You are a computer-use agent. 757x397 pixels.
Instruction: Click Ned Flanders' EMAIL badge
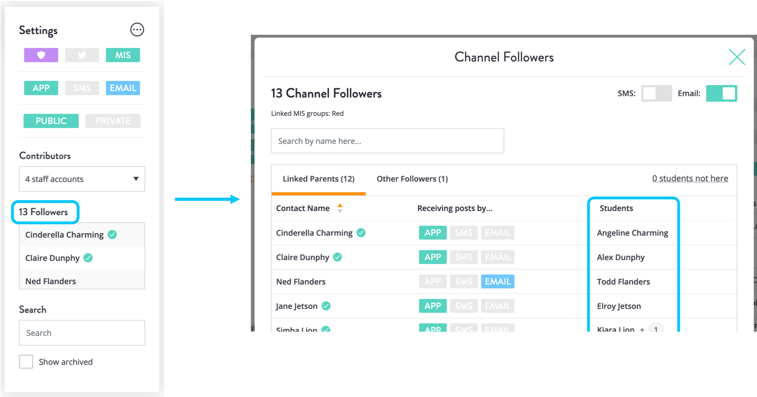(x=497, y=281)
